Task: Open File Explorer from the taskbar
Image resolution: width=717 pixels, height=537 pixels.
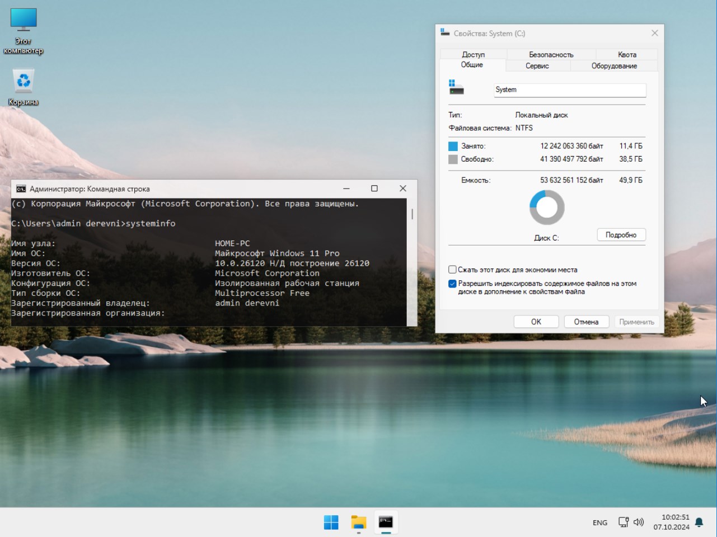Action: [x=359, y=522]
